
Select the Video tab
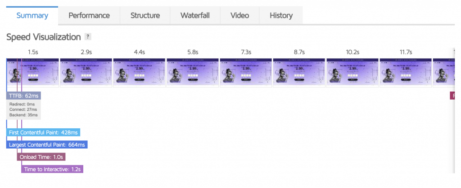tap(240, 15)
